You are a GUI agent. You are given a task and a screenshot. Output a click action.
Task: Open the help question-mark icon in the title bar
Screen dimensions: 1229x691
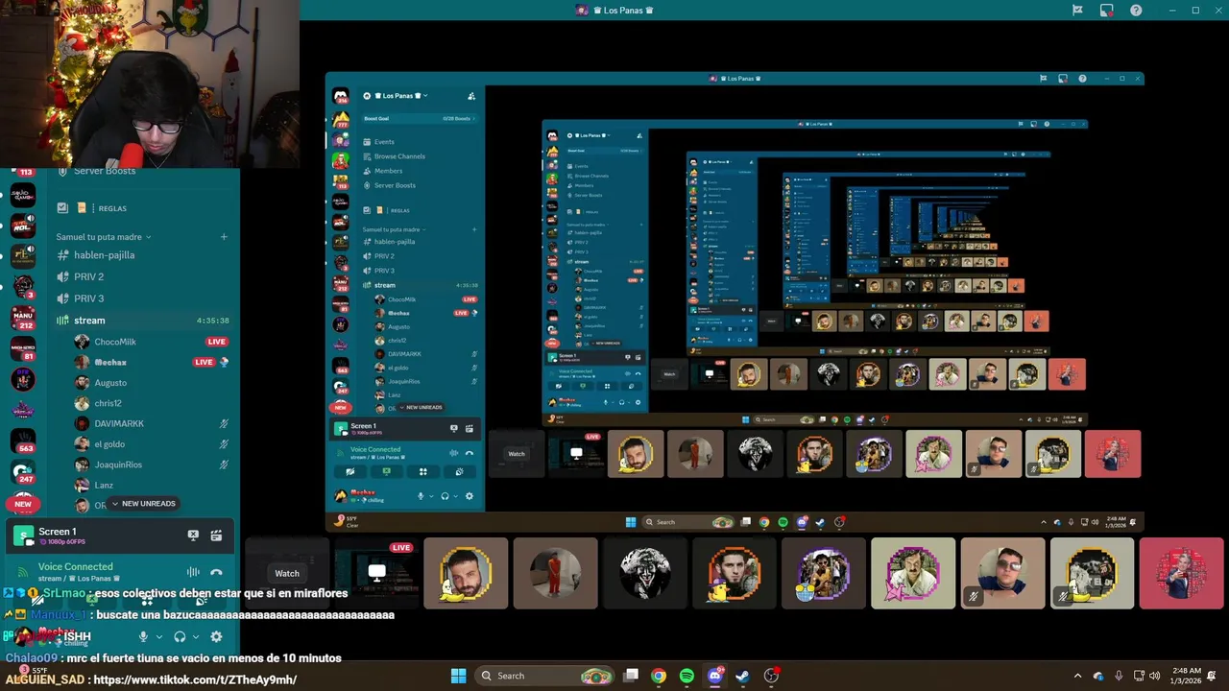(1136, 11)
